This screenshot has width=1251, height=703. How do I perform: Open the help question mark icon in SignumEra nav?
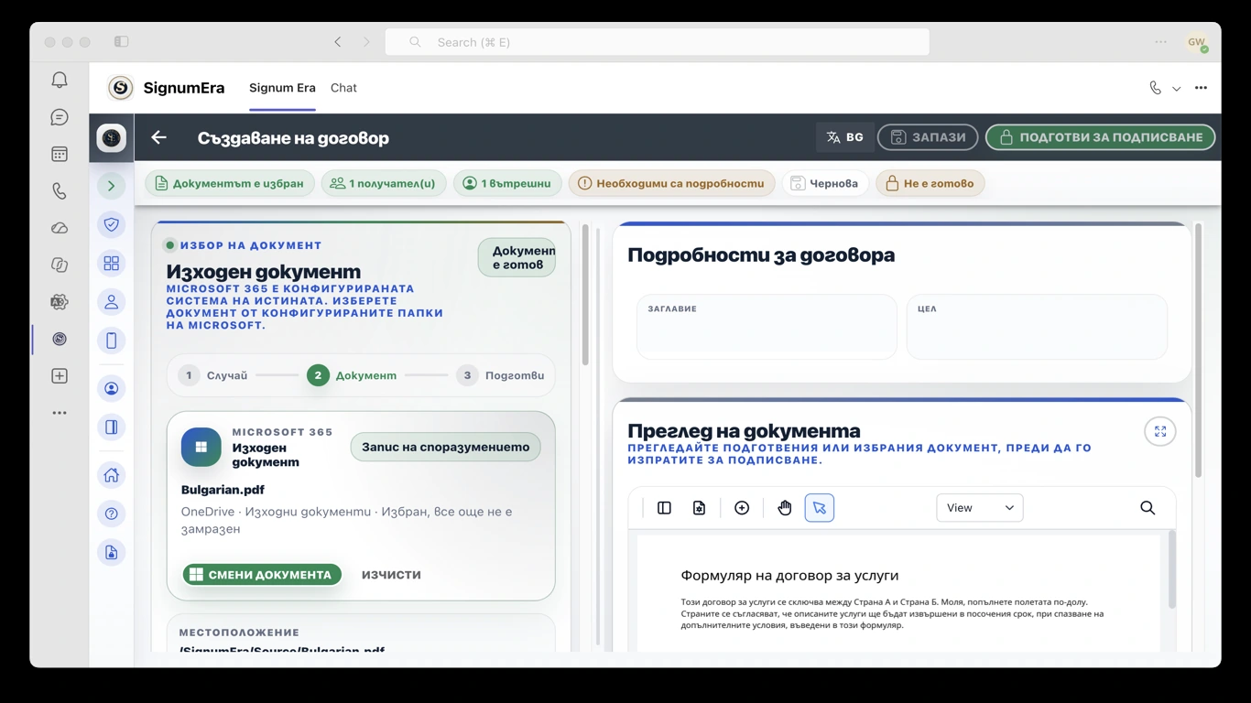coord(112,514)
